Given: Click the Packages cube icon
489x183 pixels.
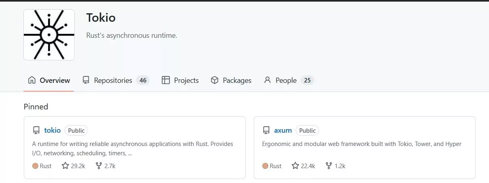Looking at the screenshot, I should pyautogui.click(x=215, y=80).
